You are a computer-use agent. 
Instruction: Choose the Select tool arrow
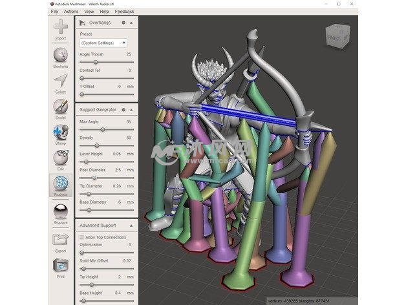(60, 81)
